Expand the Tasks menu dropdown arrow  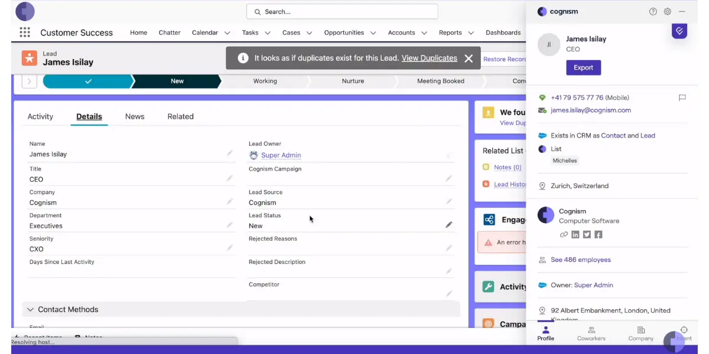coord(268,33)
